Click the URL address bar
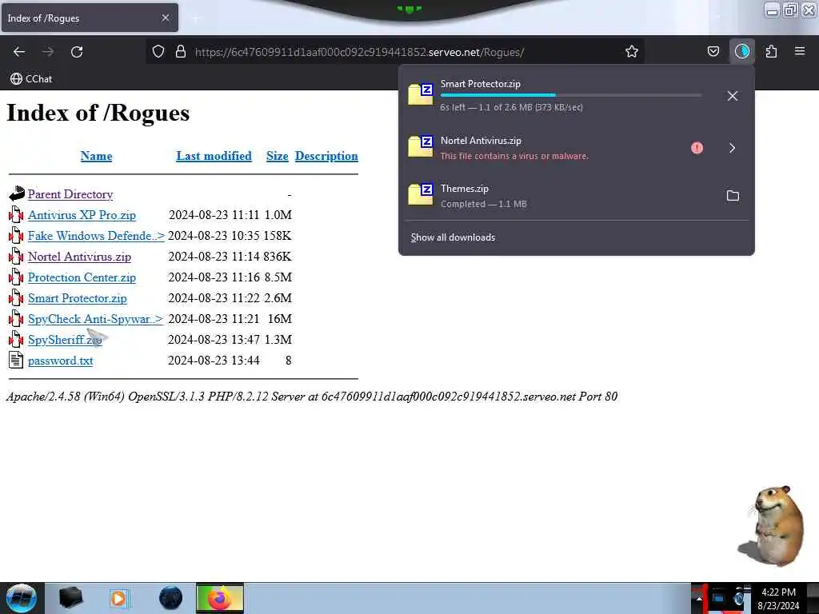The width and height of the screenshot is (819, 614). pyautogui.click(x=394, y=52)
